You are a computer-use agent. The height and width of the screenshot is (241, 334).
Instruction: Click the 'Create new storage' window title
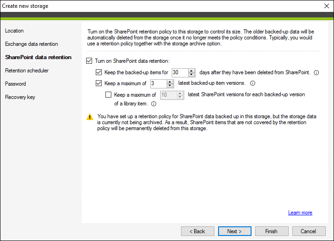pyautogui.click(x=25, y=6)
